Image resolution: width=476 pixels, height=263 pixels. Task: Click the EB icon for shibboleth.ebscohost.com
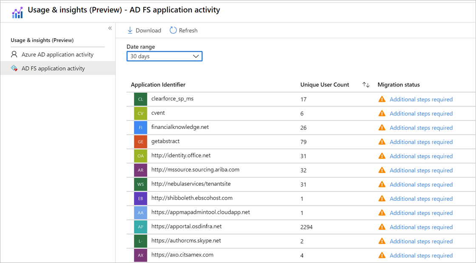[x=141, y=199]
